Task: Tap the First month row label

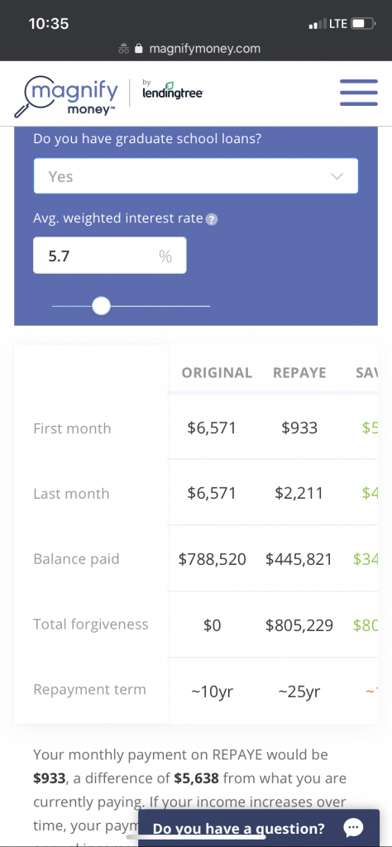Action: (x=72, y=428)
